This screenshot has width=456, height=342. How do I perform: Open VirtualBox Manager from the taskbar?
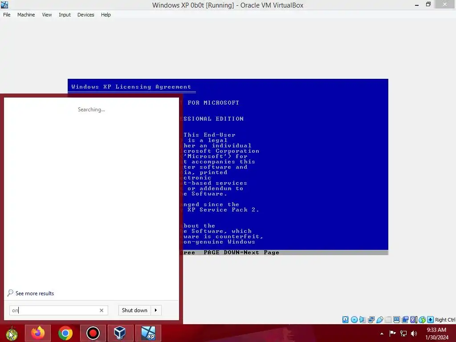(x=120, y=333)
